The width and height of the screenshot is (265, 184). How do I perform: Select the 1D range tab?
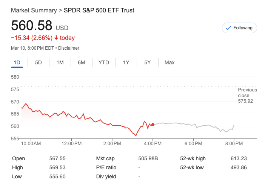(x=17, y=62)
